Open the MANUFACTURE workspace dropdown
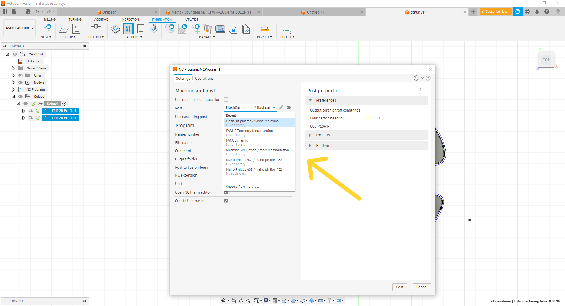565x306 pixels. [20, 28]
